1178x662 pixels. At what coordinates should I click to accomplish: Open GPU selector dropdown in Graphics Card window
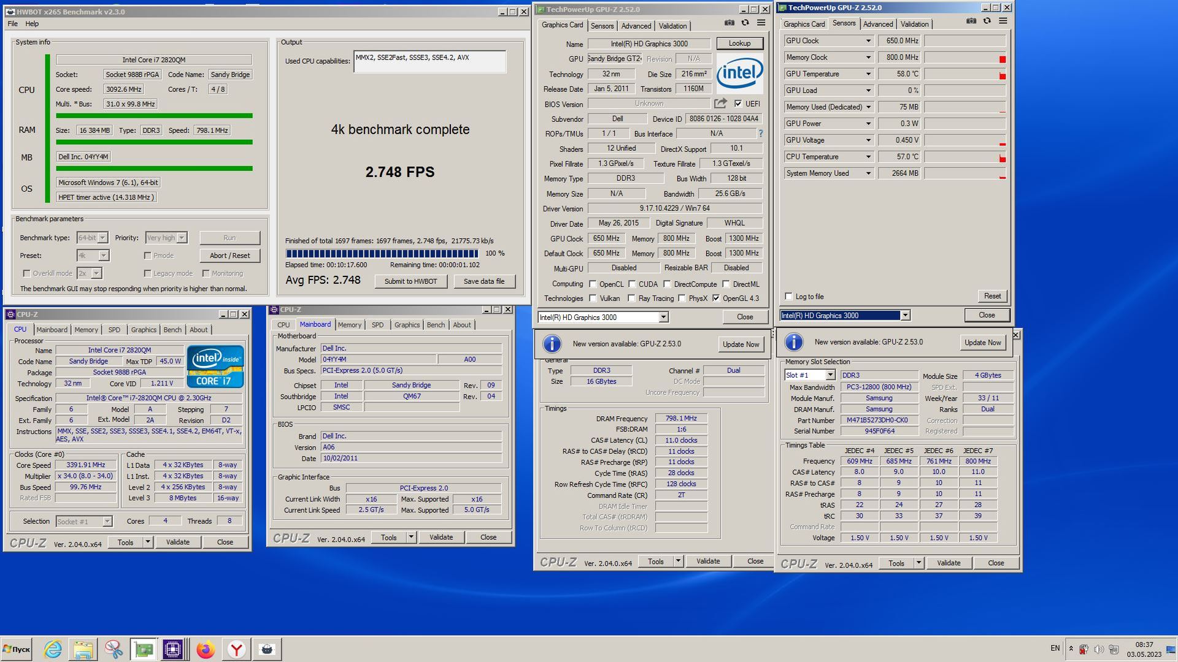(x=663, y=318)
